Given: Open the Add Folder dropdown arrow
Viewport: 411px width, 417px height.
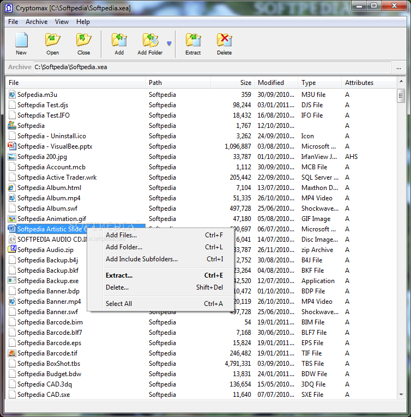Looking at the screenshot, I should click(169, 44).
